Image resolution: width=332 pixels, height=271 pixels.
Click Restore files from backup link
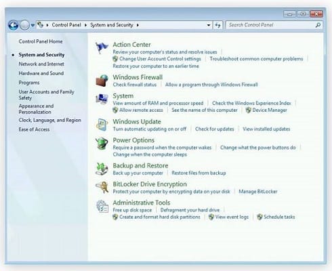pyautogui.click(x=199, y=173)
